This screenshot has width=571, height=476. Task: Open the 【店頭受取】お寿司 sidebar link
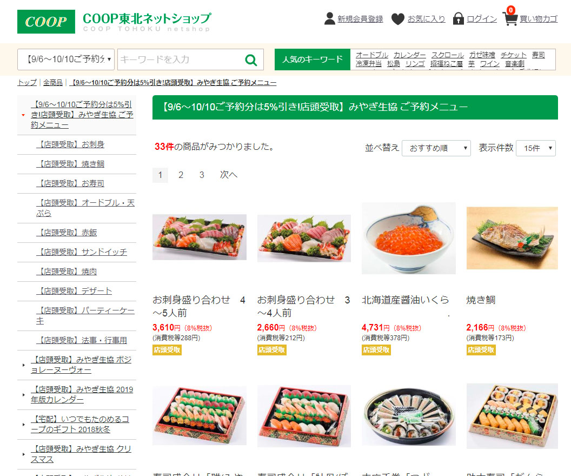pyautogui.click(x=70, y=183)
